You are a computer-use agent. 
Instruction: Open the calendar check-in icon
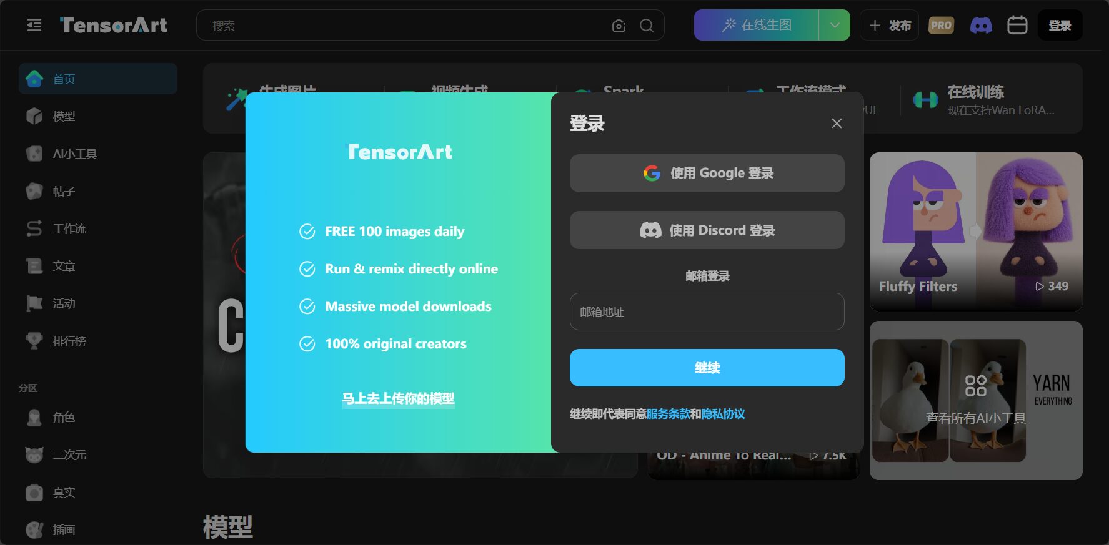(x=1017, y=25)
